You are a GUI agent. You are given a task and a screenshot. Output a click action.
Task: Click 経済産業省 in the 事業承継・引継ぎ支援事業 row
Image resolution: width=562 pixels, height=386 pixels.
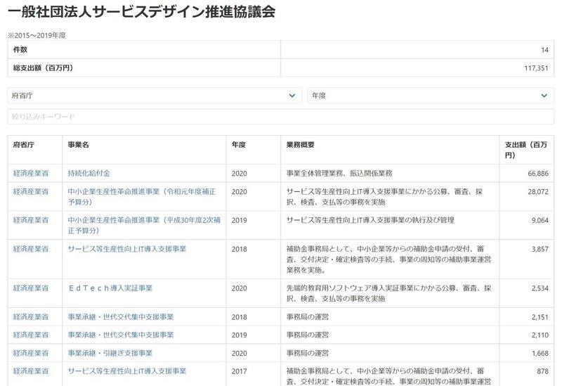pos(31,353)
